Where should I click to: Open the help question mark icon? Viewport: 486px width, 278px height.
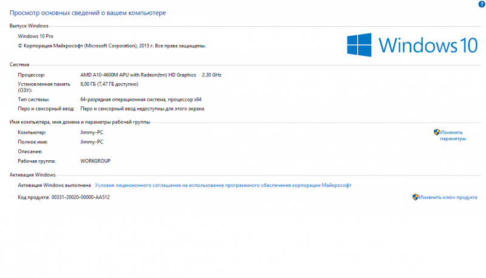[482, 4]
